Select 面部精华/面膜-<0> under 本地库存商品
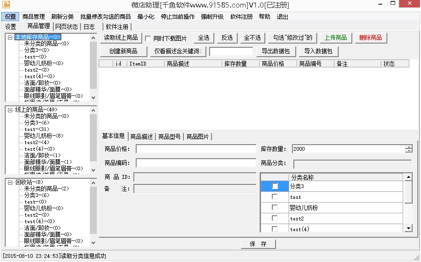Screen dimensions: 421x262 (48, 89)
